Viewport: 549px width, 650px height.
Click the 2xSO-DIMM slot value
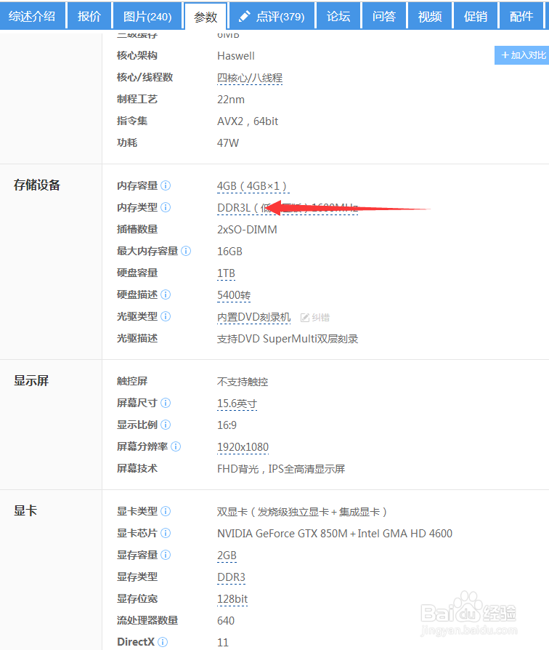[247, 230]
